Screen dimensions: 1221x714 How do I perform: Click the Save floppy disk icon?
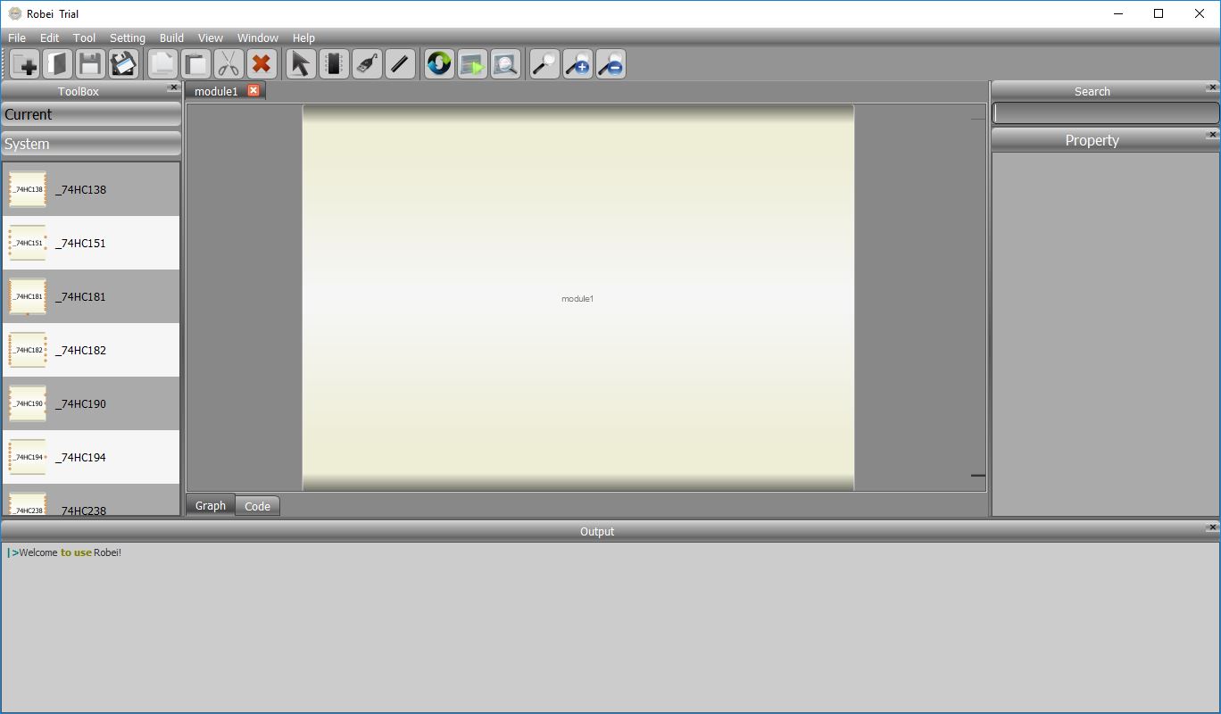point(89,64)
